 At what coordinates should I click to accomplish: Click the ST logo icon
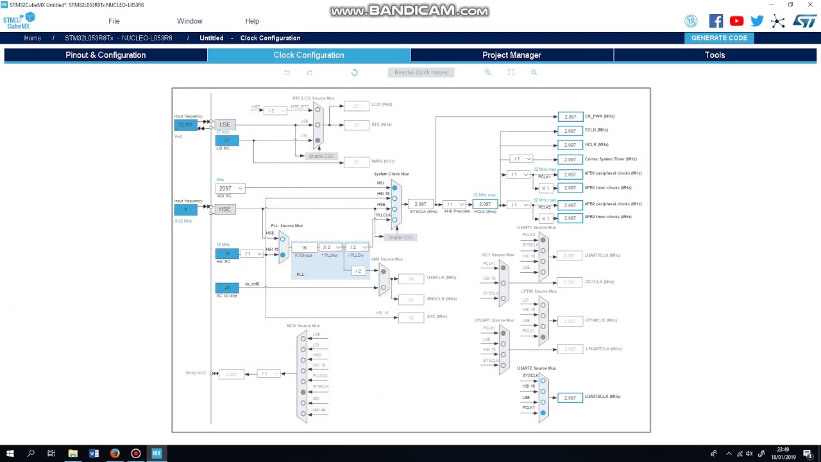tap(804, 21)
